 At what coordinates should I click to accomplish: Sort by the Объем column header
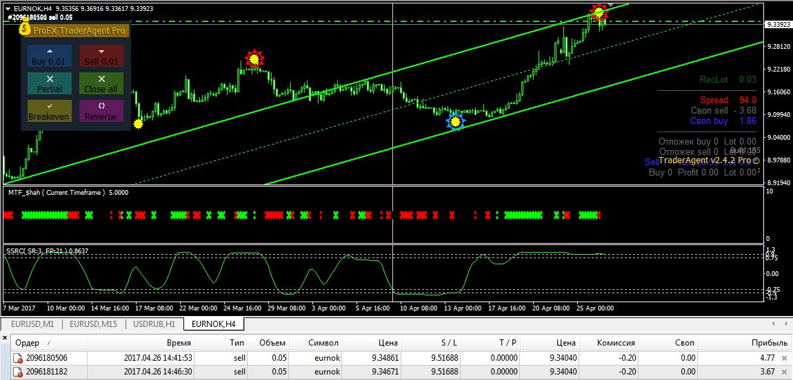click(270, 343)
